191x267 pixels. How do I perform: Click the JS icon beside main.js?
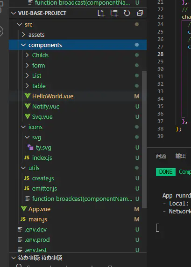23,219
